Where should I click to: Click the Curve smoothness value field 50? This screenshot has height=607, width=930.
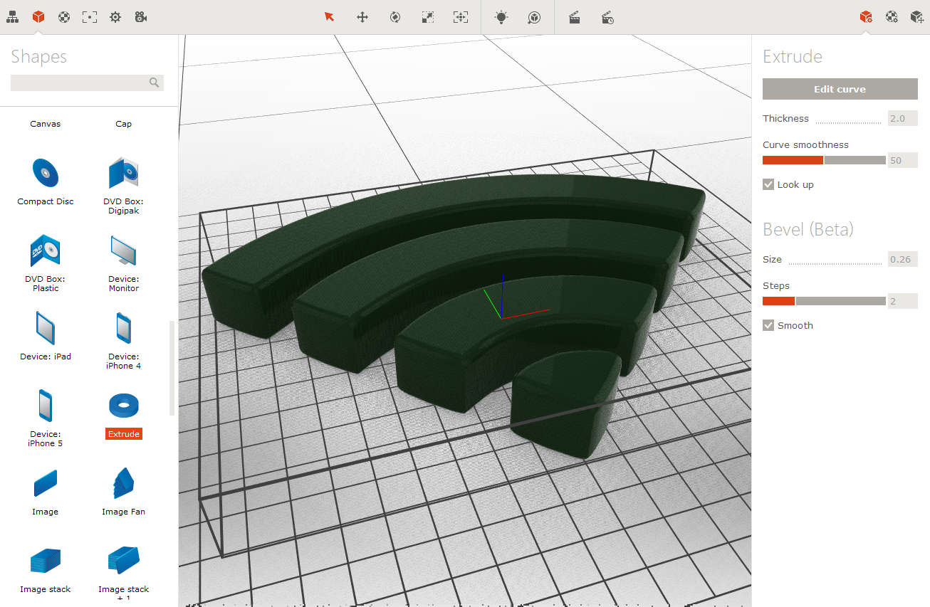tap(903, 160)
